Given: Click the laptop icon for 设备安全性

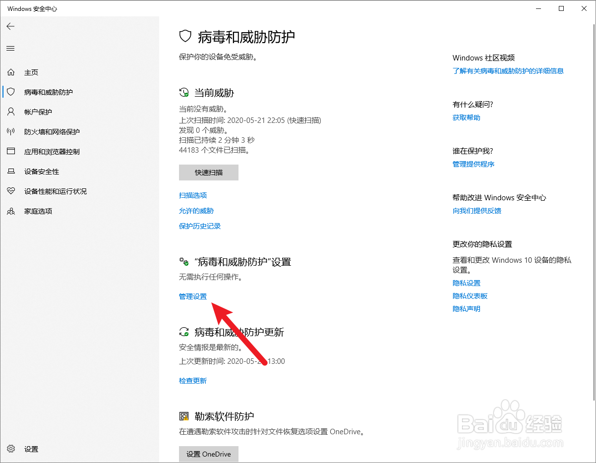Looking at the screenshot, I should 11,172.
